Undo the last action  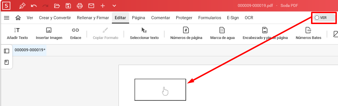pyautogui.click(x=34, y=6)
